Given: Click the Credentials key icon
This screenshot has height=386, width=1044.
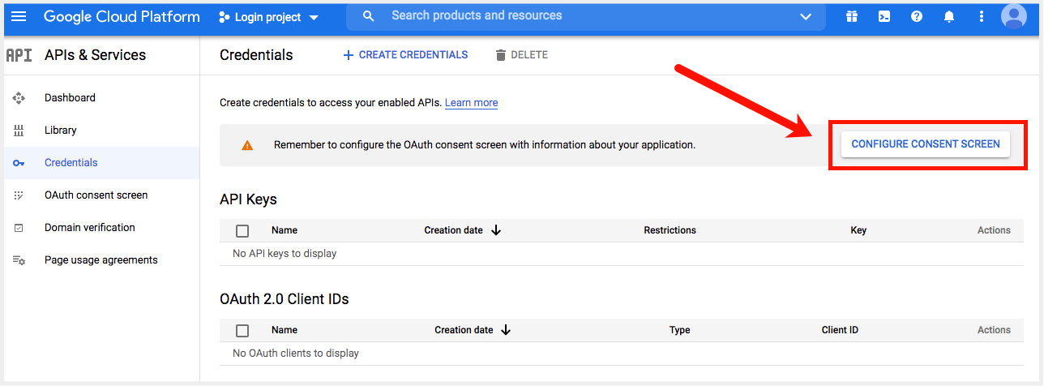Looking at the screenshot, I should click(19, 163).
